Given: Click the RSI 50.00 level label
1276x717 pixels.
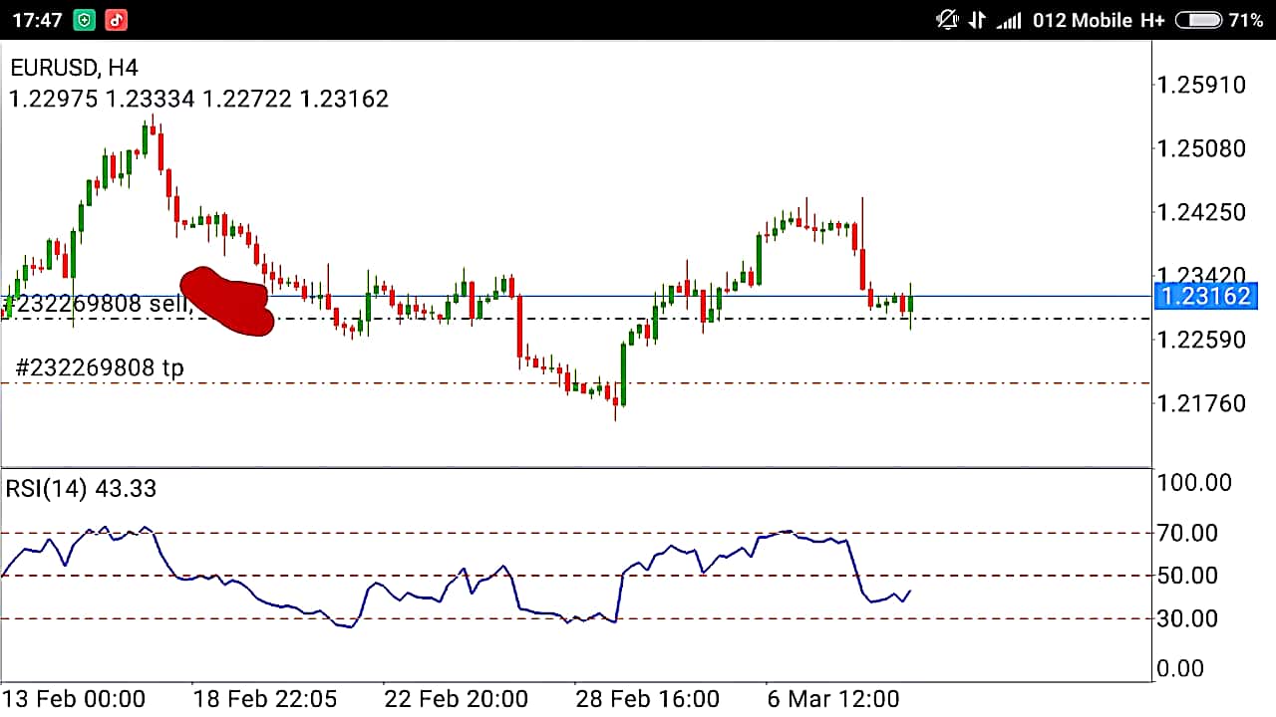Looking at the screenshot, I should click(x=1186, y=576).
